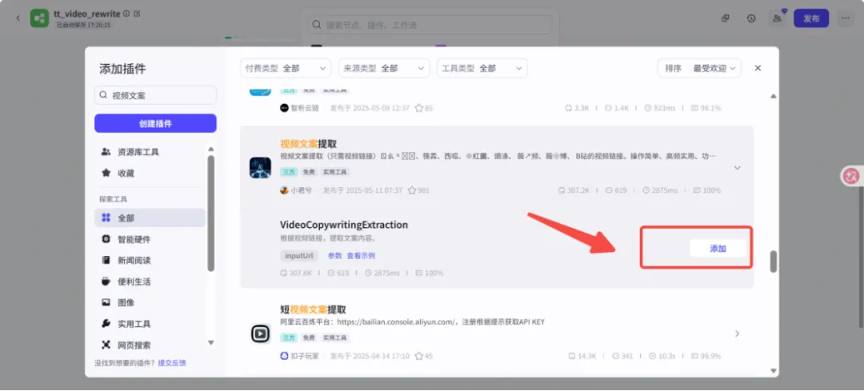The image size is (864, 391).
Task: Click author 智析云链 avatar
Action: (x=284, y=108)
